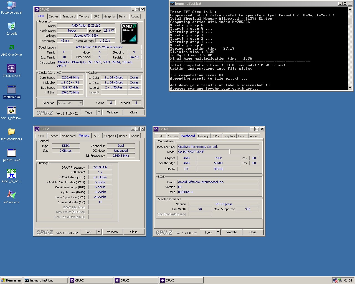Click Bus Speed value 362.97 MHz
The height and width of the screenshot is (284, 355).
click(x=70, y=87)
